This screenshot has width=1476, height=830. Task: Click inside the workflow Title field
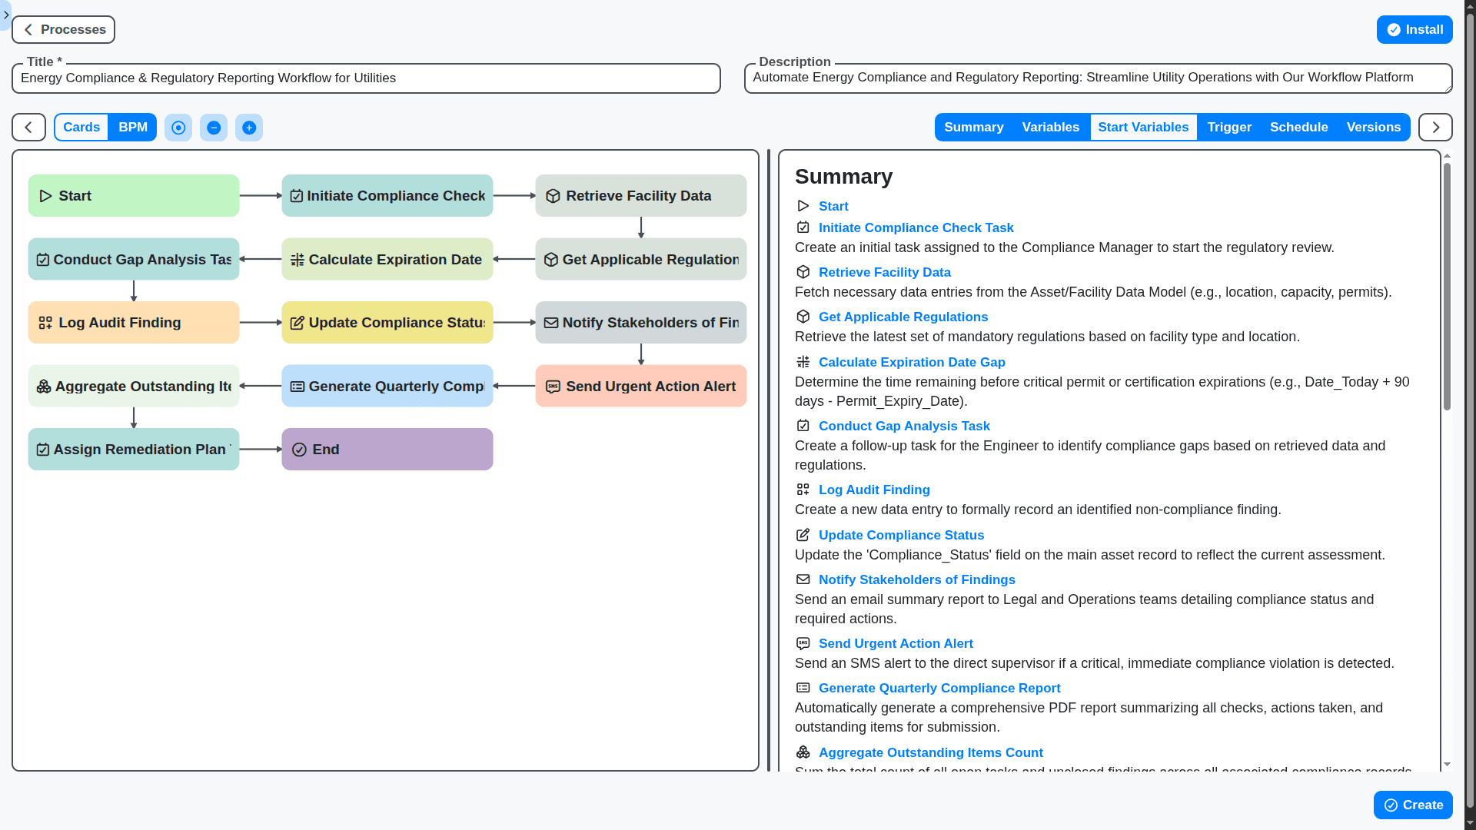(x=365, y=78)
